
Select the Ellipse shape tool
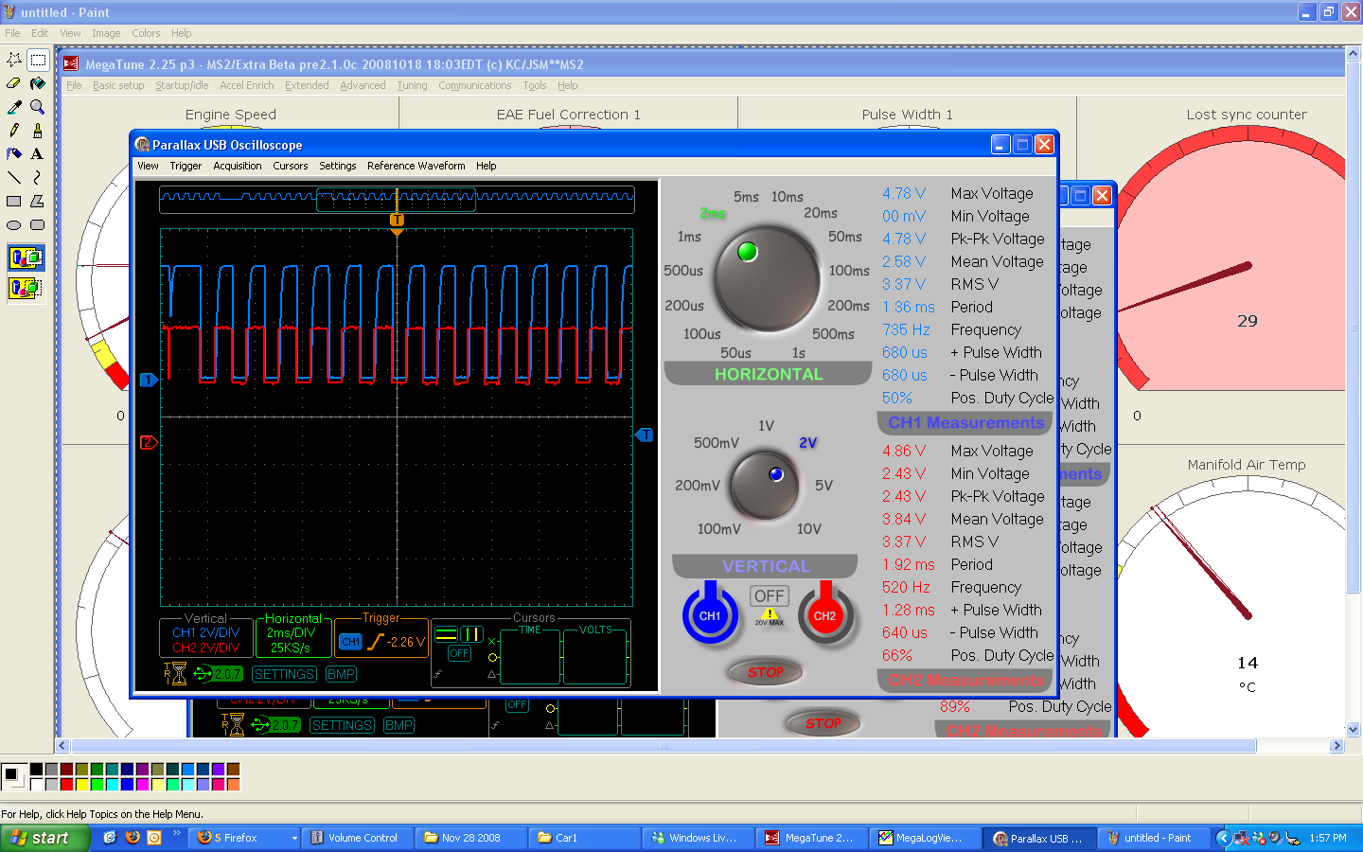click(14, 225)
